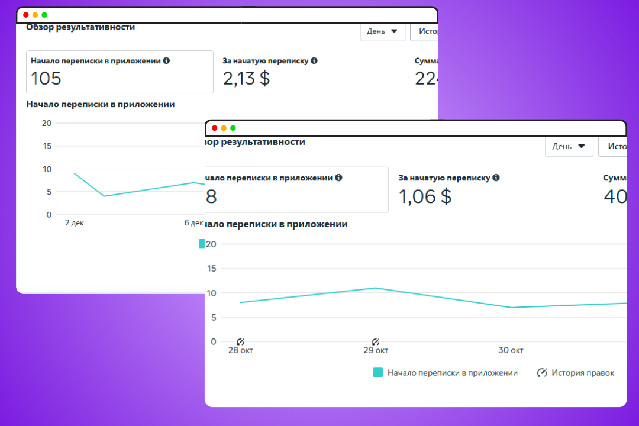Screen dimensions: 639x426
Task: Select the "30 окт" axis label
Action: click(x=510, y=350)
